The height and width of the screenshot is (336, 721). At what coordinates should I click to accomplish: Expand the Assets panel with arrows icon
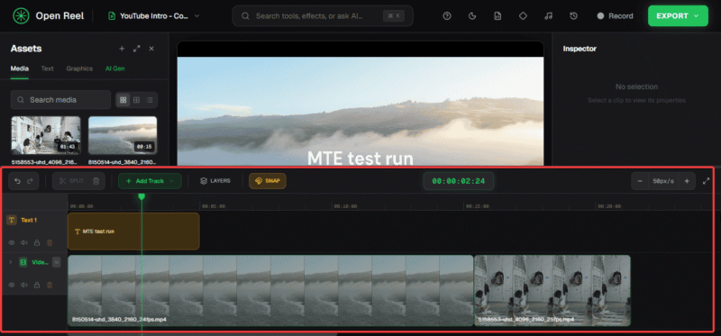[137, 49]
